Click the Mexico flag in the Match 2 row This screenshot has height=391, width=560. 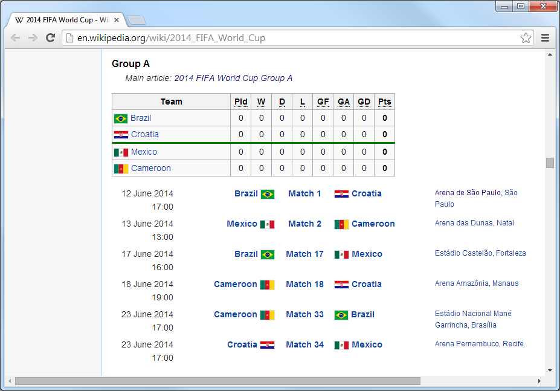[267, 224]
